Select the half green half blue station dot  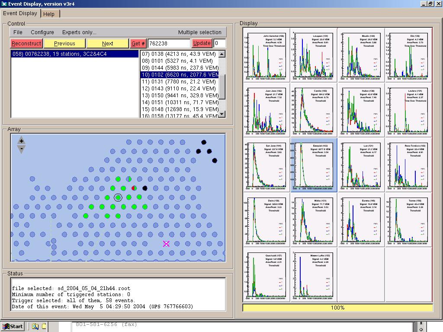pyautogui.click(x=129, y=179)
